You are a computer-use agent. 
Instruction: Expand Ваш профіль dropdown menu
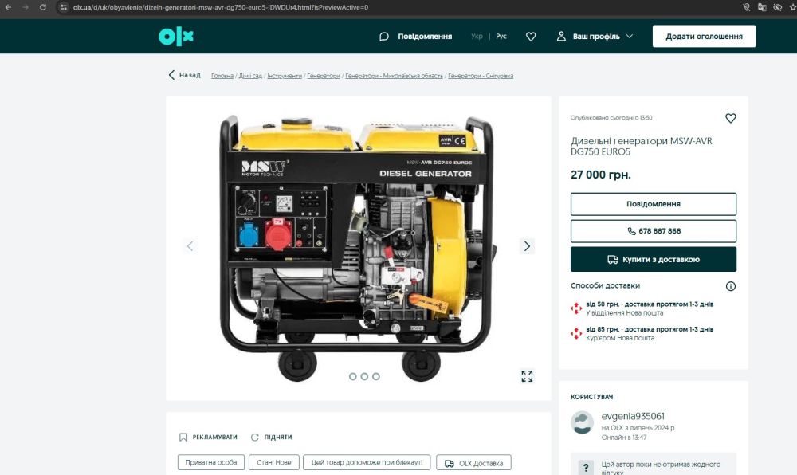click(595, 37)
